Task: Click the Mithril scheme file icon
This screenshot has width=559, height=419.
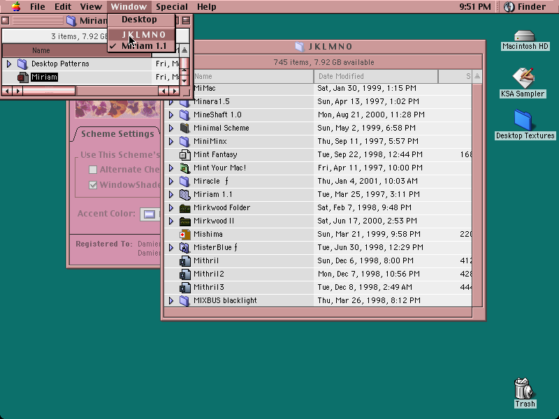Action: coord(184,260)
